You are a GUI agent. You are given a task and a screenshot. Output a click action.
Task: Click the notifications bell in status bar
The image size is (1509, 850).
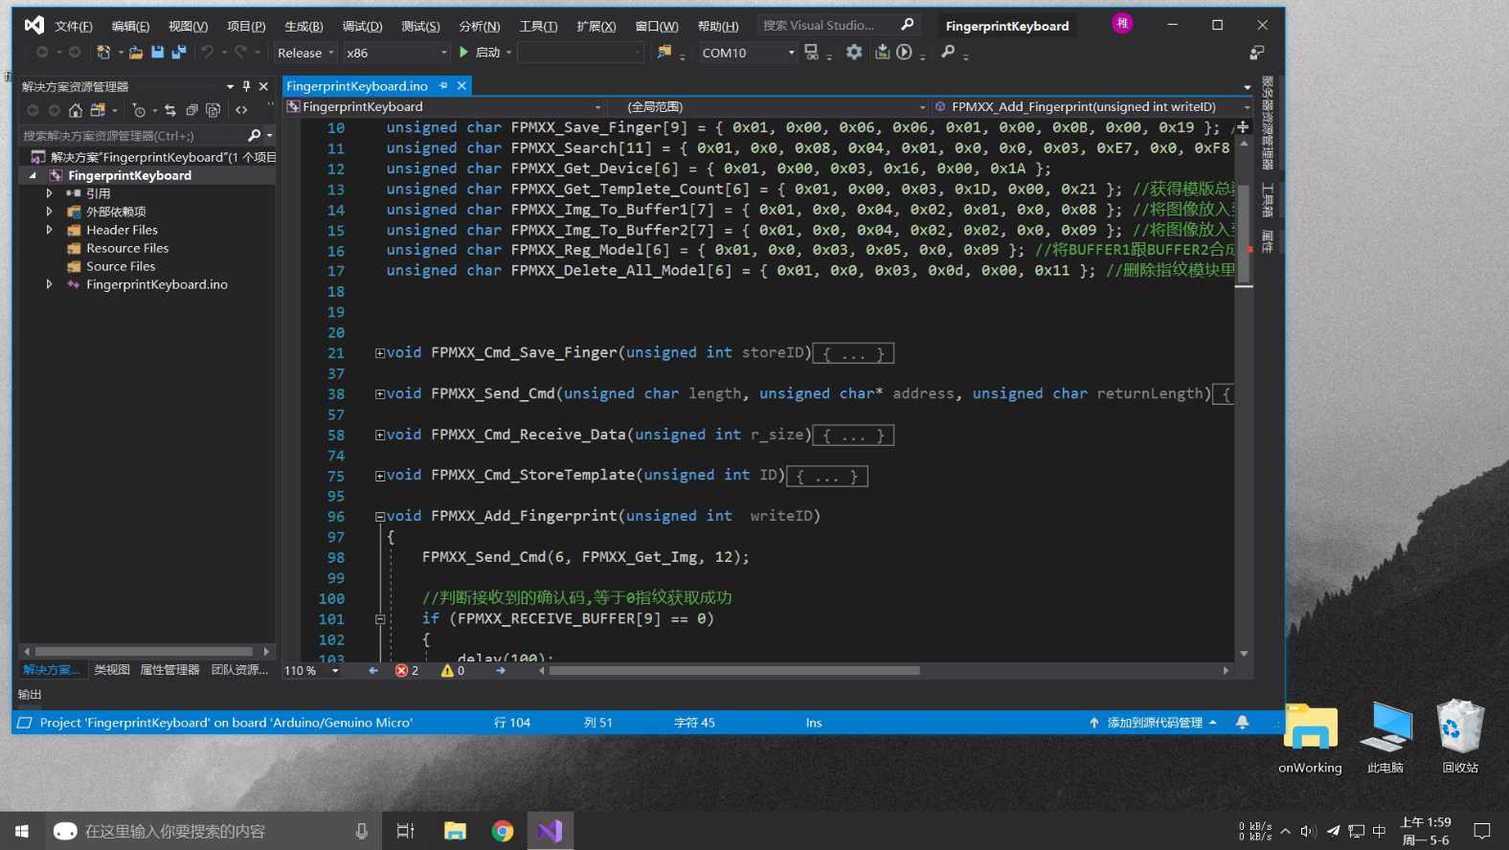1242,723
